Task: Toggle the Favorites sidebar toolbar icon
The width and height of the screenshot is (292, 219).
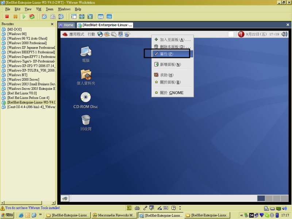Action: pos(74,16)
